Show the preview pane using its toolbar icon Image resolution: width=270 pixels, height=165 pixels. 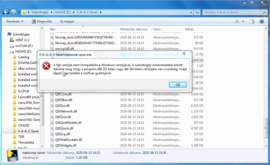pos(252,21)
